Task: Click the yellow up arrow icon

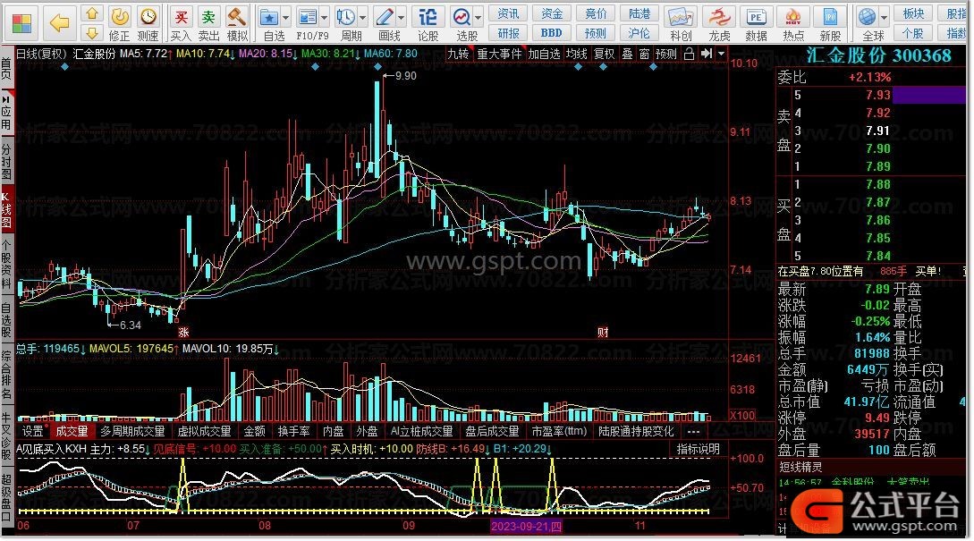Action: [92, 13]
